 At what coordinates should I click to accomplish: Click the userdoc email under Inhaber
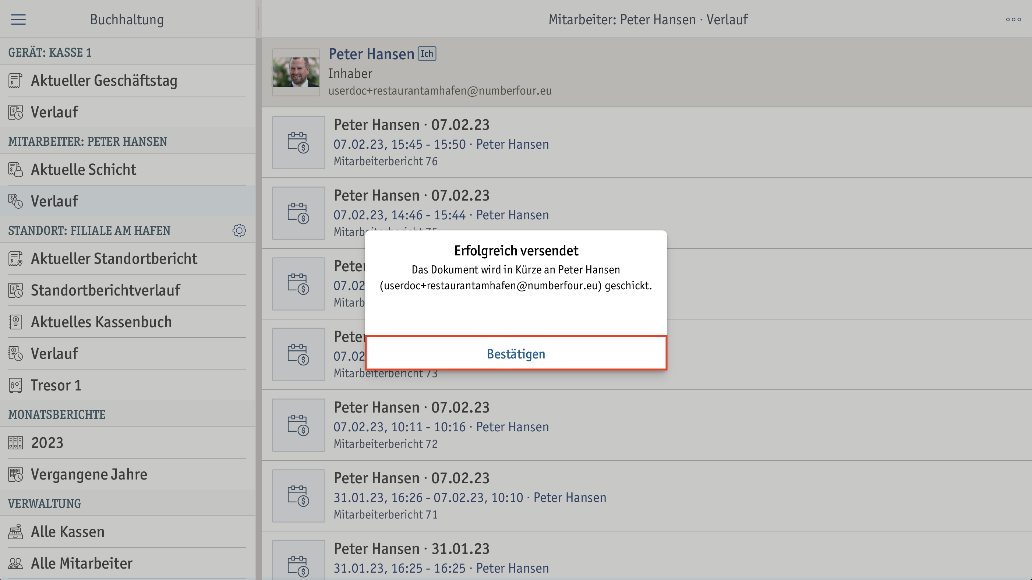pyautogui.click(x=440, y=91)
